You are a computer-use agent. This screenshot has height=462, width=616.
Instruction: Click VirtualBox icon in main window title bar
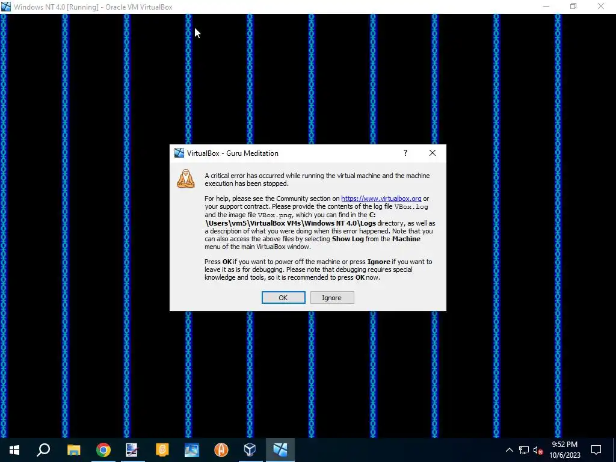6,7
